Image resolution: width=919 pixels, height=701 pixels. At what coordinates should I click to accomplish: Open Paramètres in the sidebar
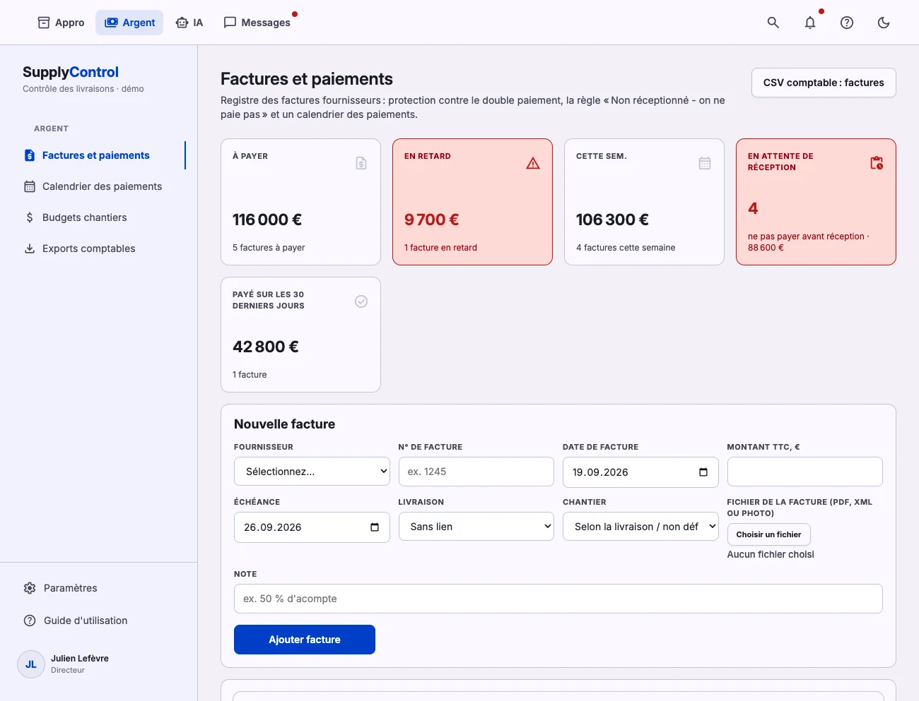pyautogui.click(x=70, y=588)
